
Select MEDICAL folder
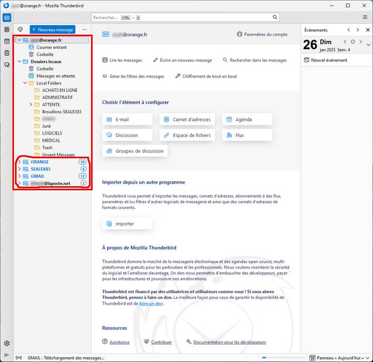[51, 140]
